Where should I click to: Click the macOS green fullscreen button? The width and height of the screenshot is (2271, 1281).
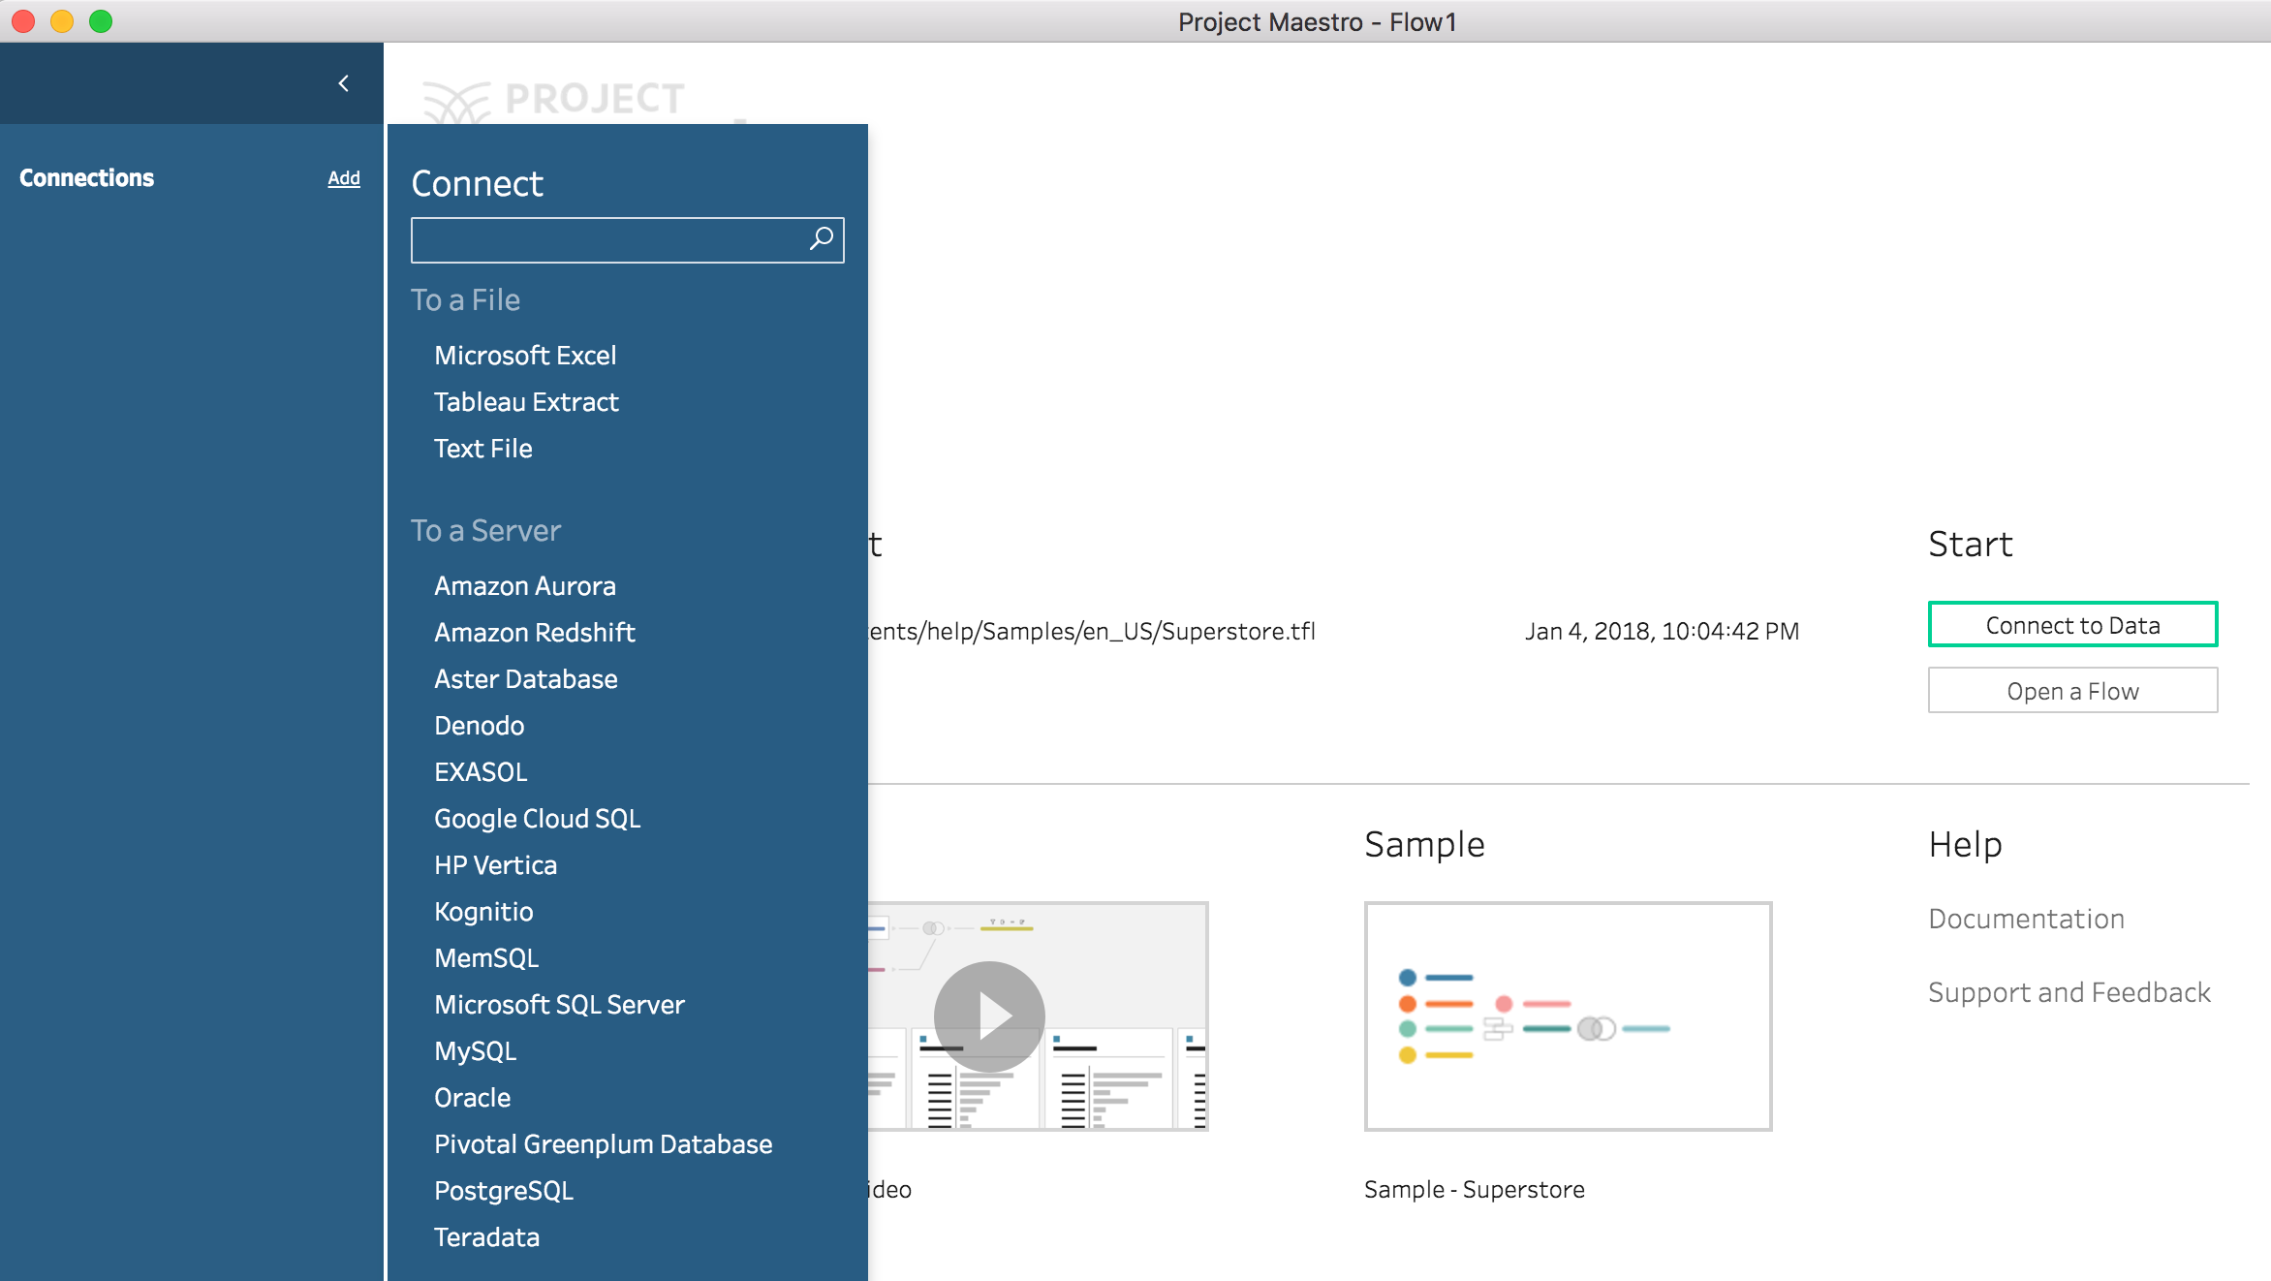pyautogui.click(x=101, y=21)
